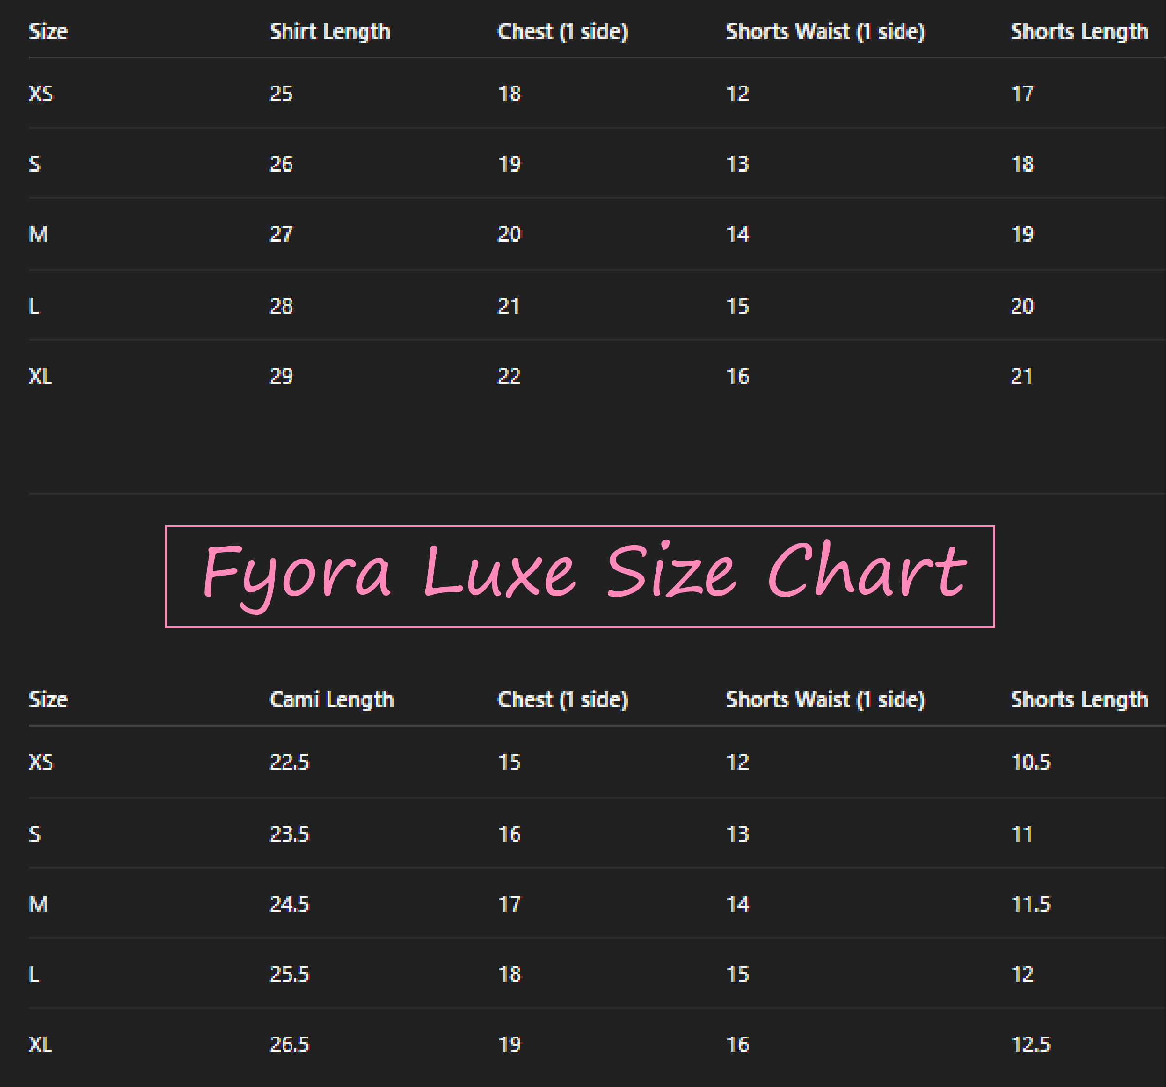This screenshot has height=1087, width=1166.
Task: Click Shorts Length value 12.5
Action: [x=1030, y=1044]
